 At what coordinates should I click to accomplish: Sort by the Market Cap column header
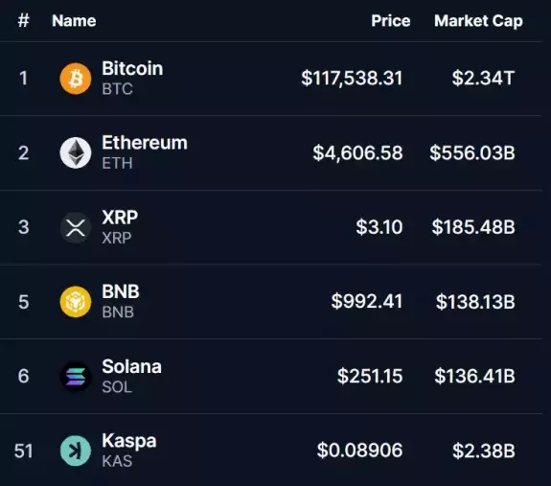tap(478, 21)
